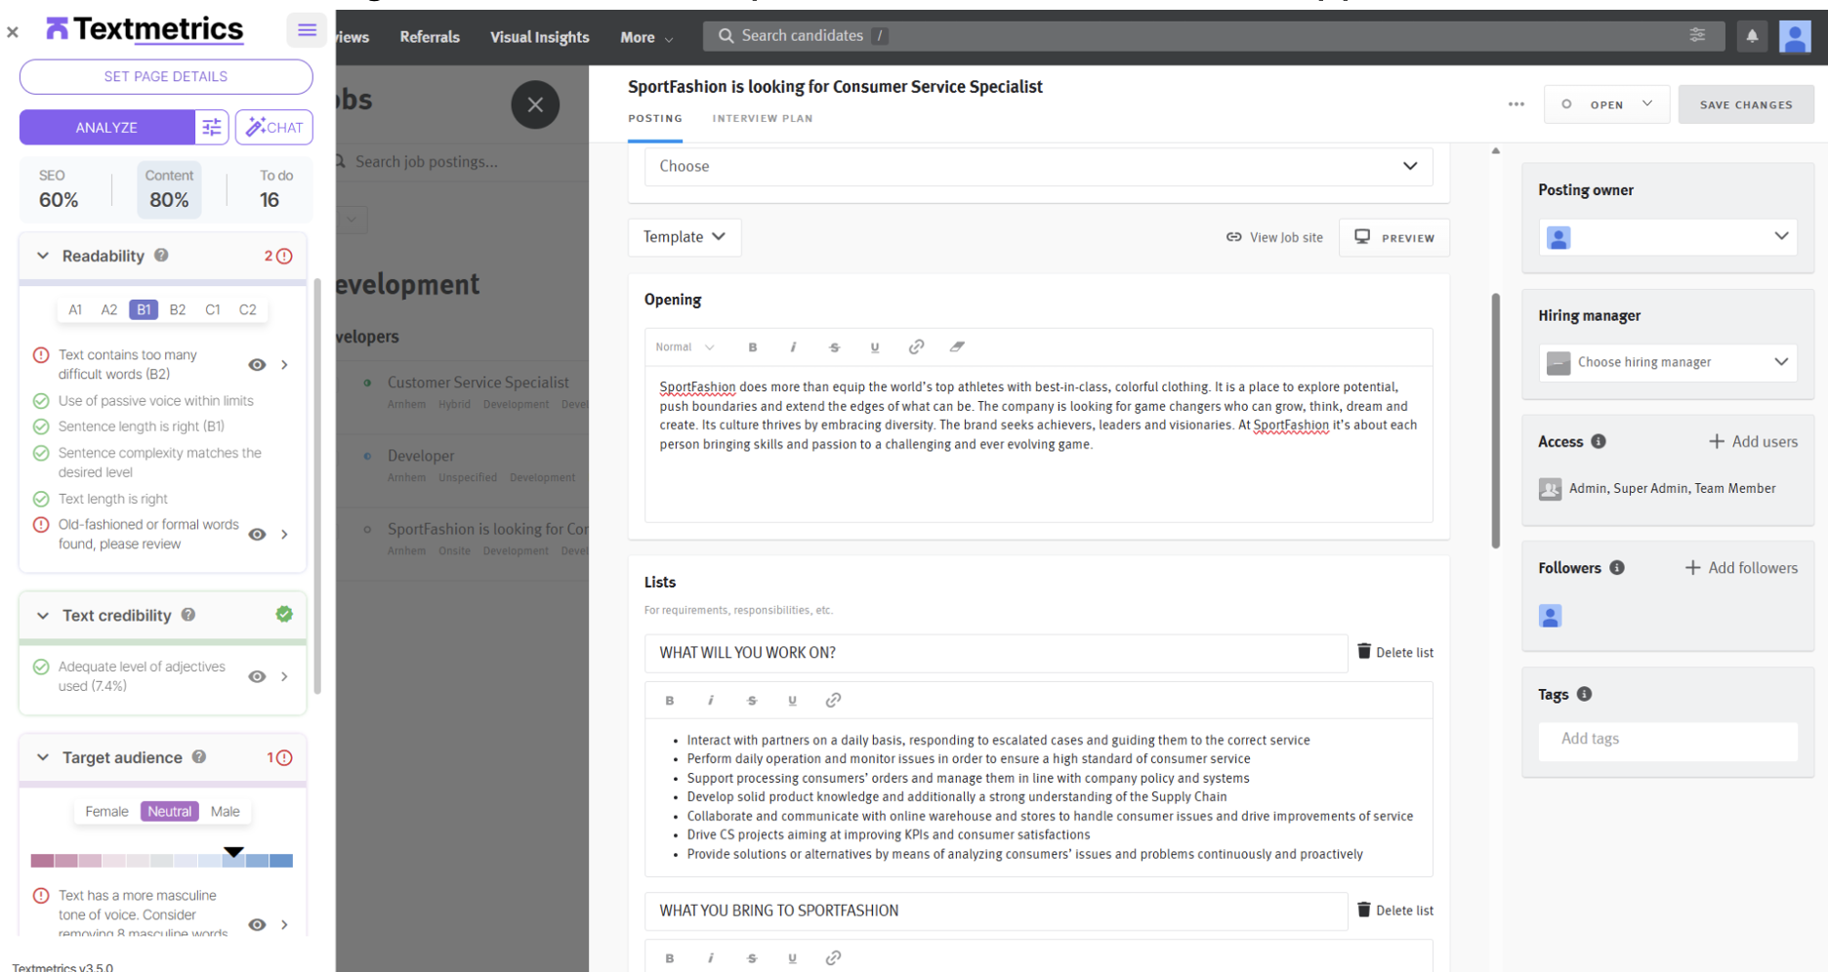Apply underline in Opening editor
The width and height of the screenshot is (1828, 972).
pyautogui.click(x=875, y=346)
